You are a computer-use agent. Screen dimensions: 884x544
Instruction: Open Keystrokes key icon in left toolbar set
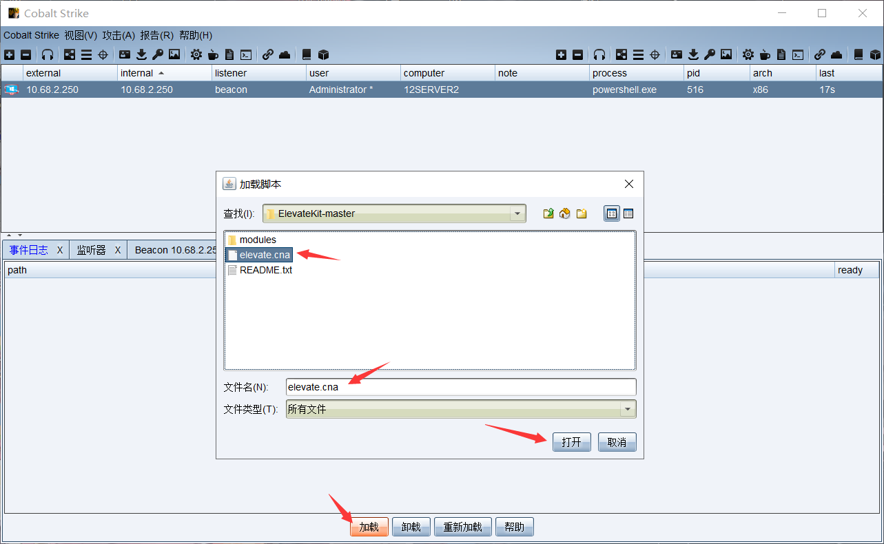pyautogui.click(x=158, y=54)
